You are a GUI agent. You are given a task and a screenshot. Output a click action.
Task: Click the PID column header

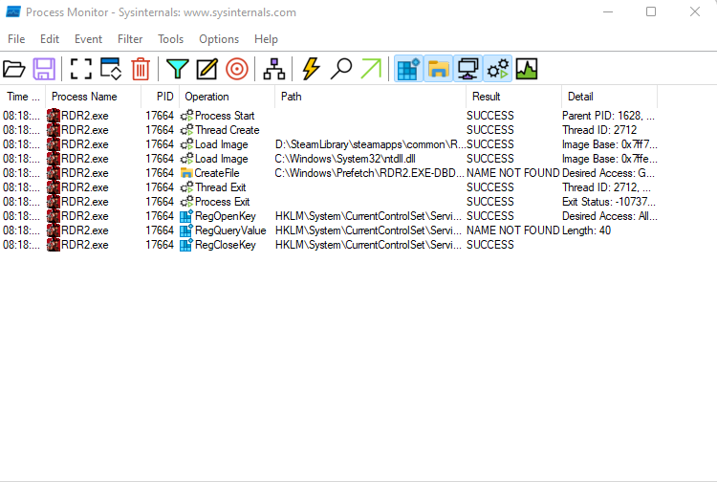[x=161, y=97]
